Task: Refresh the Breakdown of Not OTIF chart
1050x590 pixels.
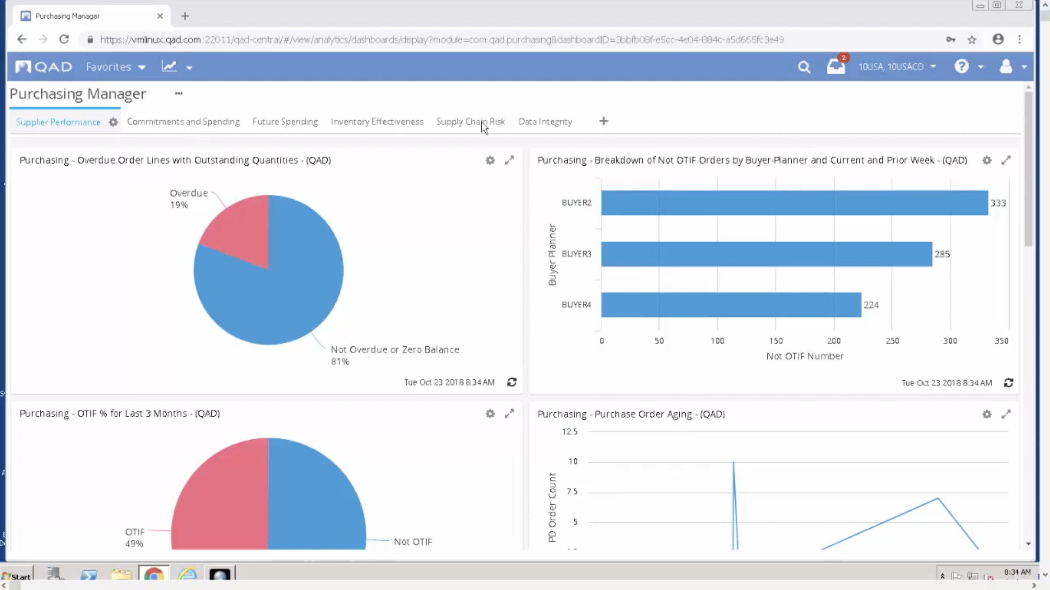Action: click(x=1008, y=383)
